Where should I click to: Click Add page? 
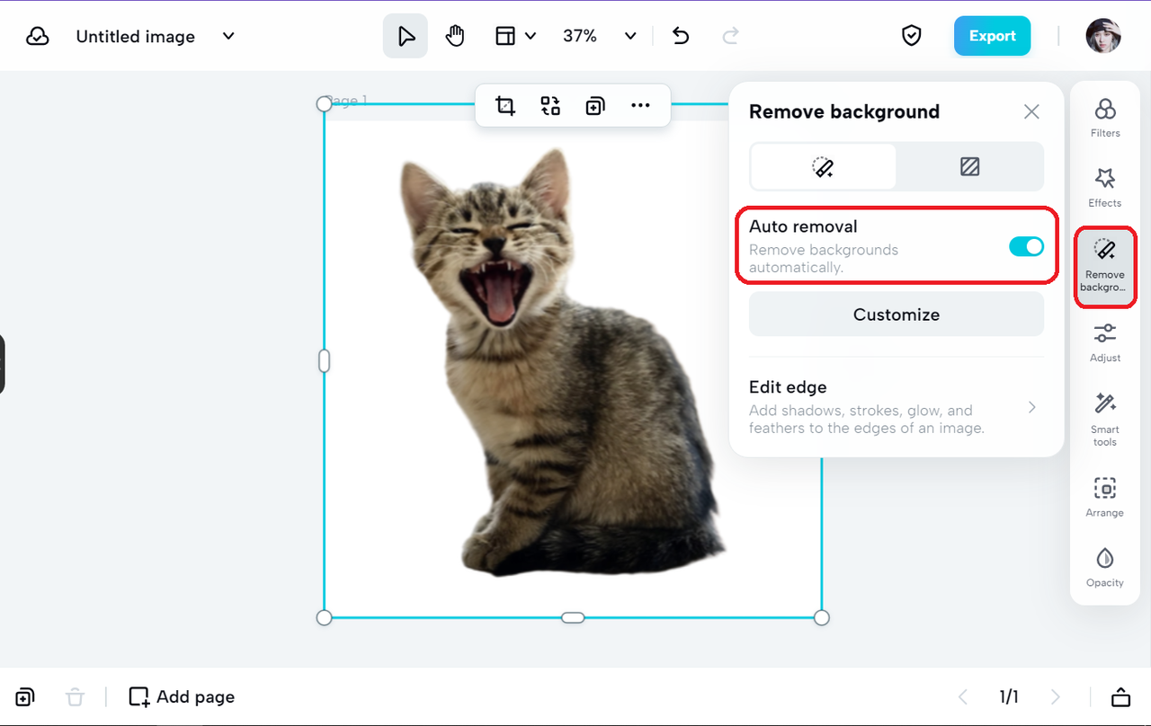(182, 696)
